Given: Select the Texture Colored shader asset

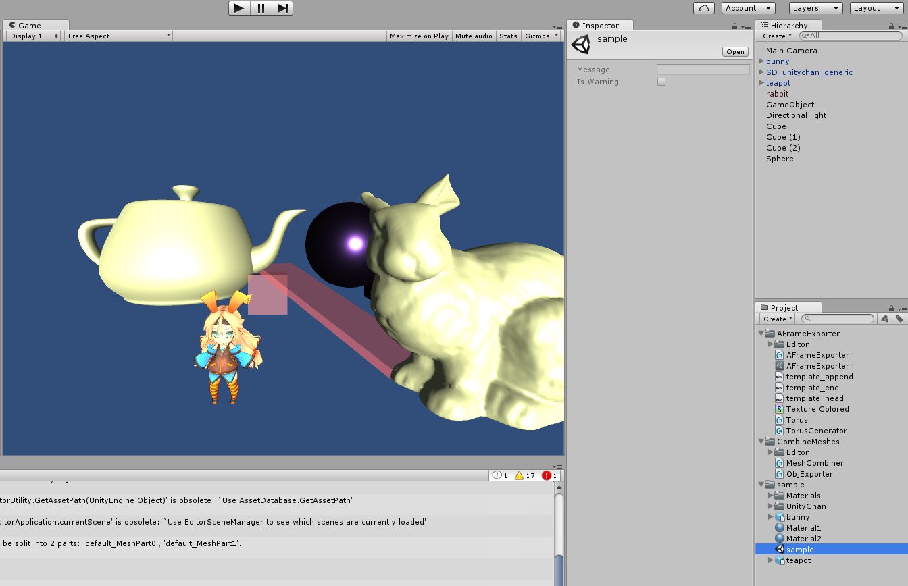Looking at the screenshot, I should tap(812, 409).
